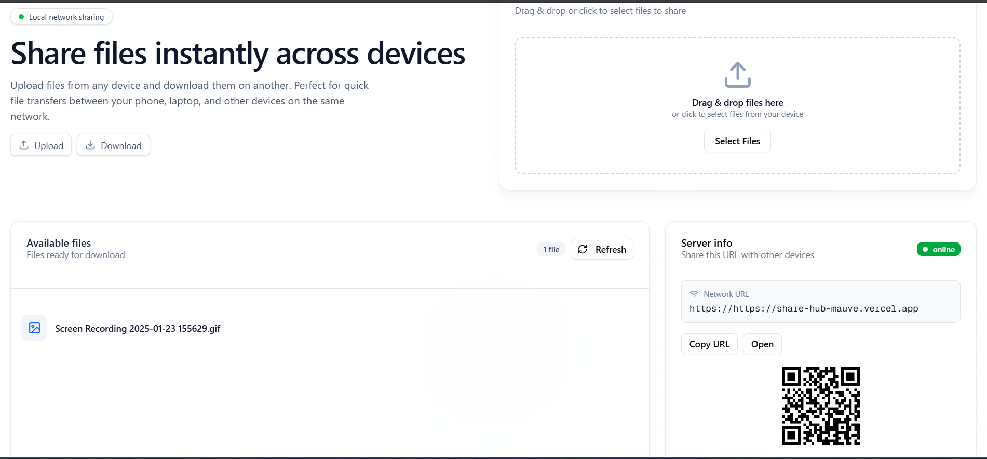Copy the server URL with Copy URL

click(709, 344)
